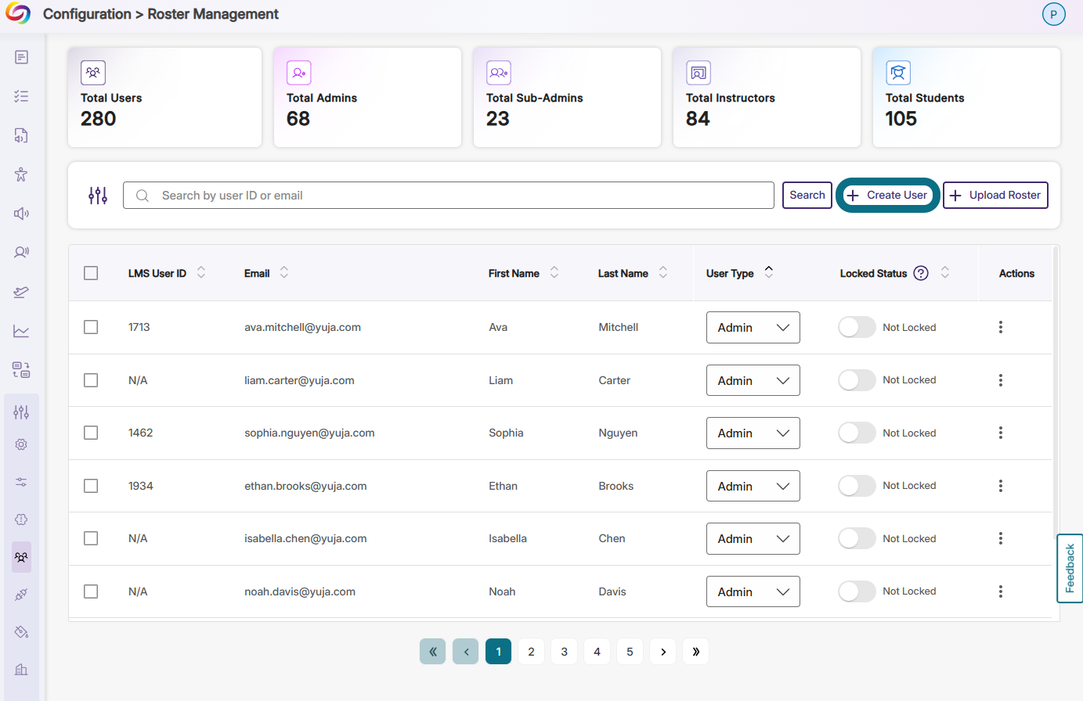Jump to the last page arrow
1083x701 pixels.
pos(696,652)
